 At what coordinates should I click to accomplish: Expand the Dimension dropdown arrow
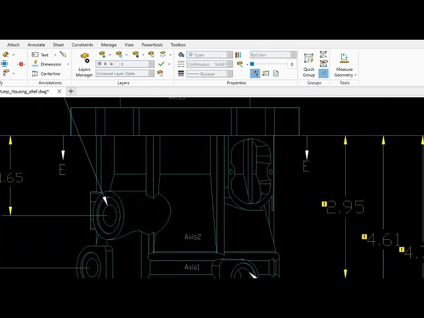(68, 64)
